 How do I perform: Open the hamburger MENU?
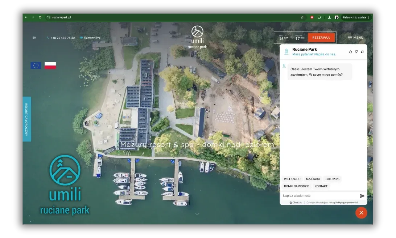pos(355,38)
